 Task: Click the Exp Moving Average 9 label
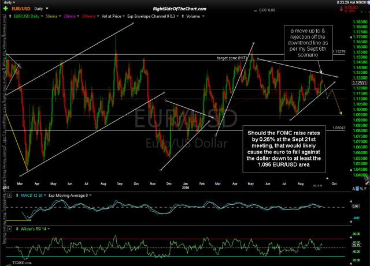tap(68, 196)
